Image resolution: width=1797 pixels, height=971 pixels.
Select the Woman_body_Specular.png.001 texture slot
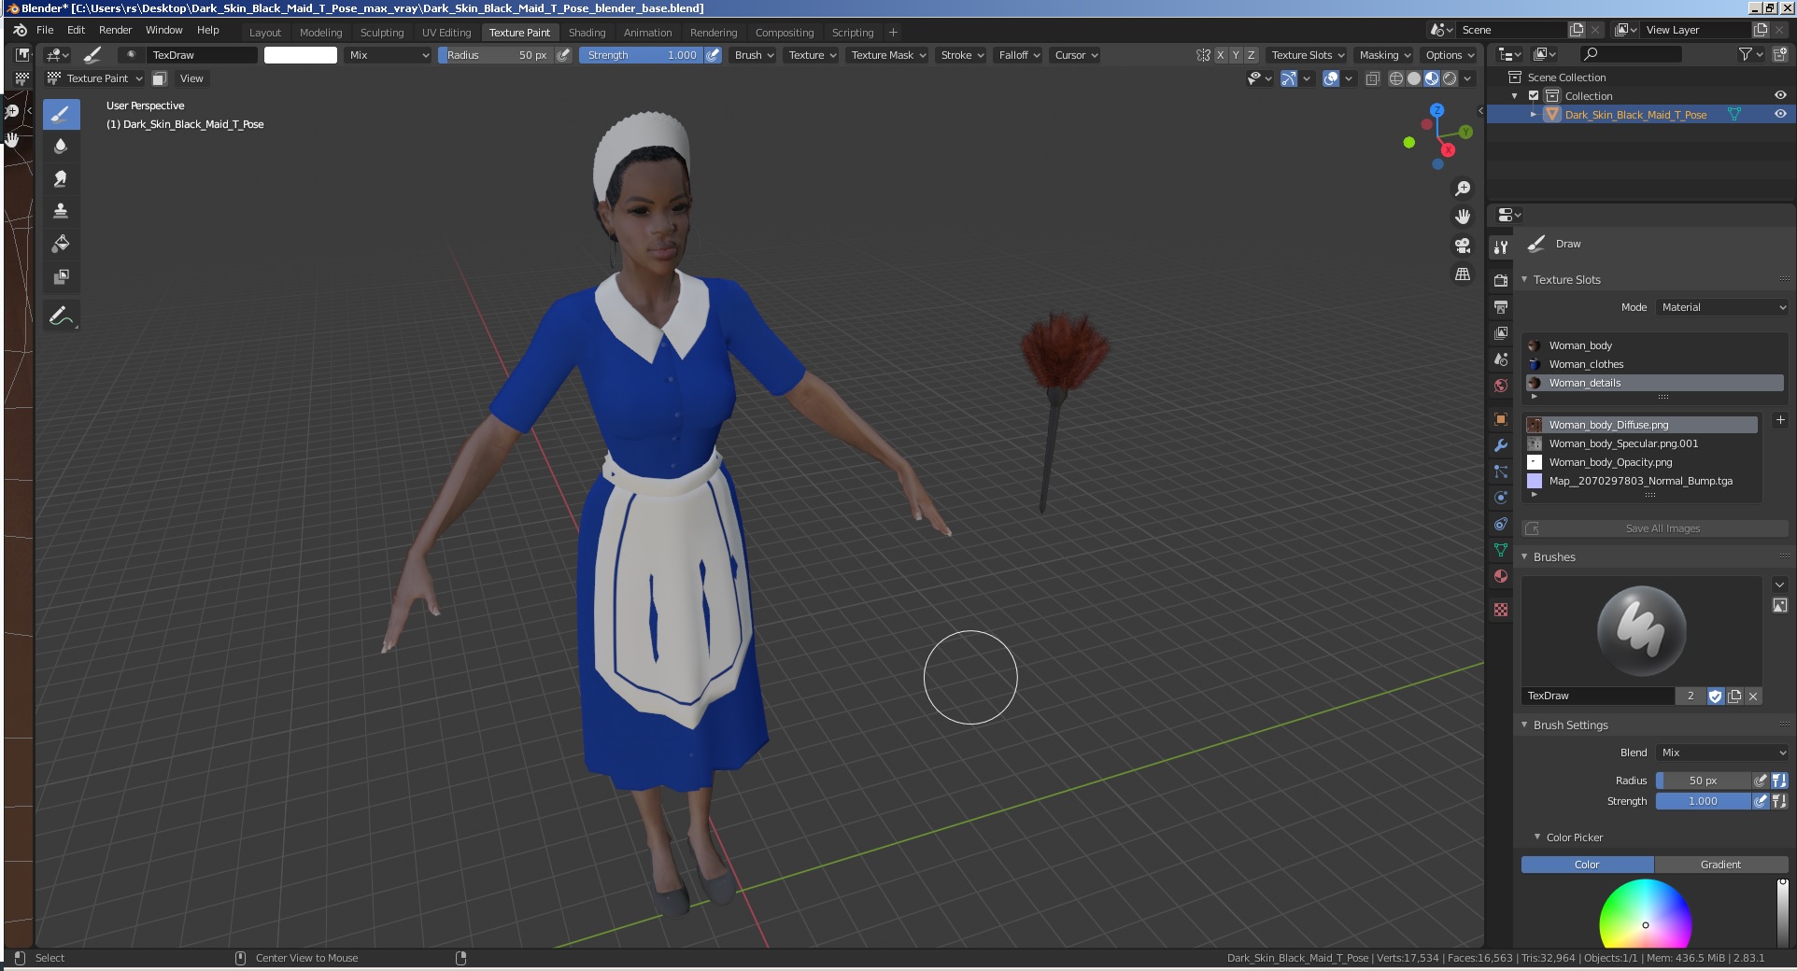pos(1642,443)
